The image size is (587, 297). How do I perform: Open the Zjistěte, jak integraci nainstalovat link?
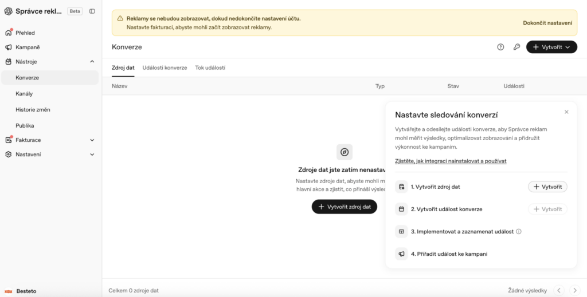pos(451,161)
